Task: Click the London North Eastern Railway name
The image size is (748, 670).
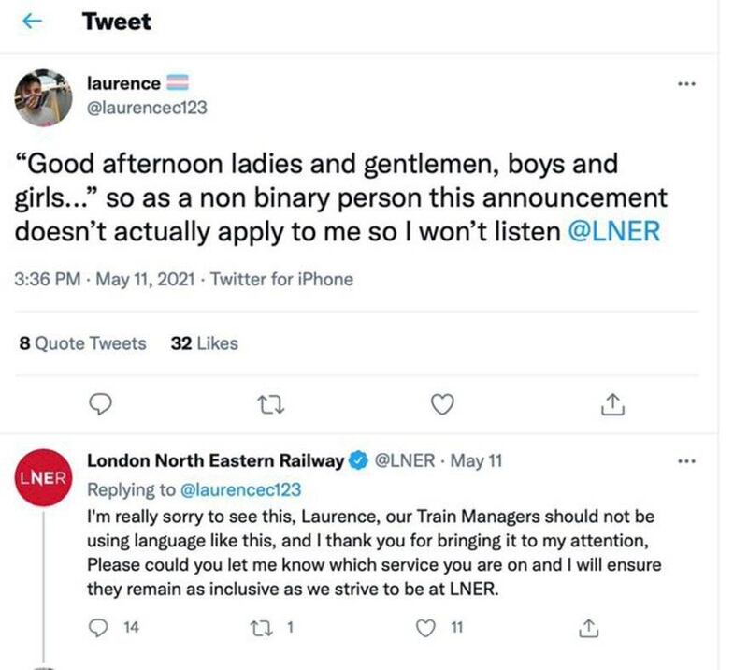Action: [x=214, y=460]
